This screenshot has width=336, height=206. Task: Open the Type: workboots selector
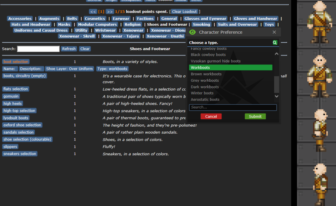(x=112, y=69)
